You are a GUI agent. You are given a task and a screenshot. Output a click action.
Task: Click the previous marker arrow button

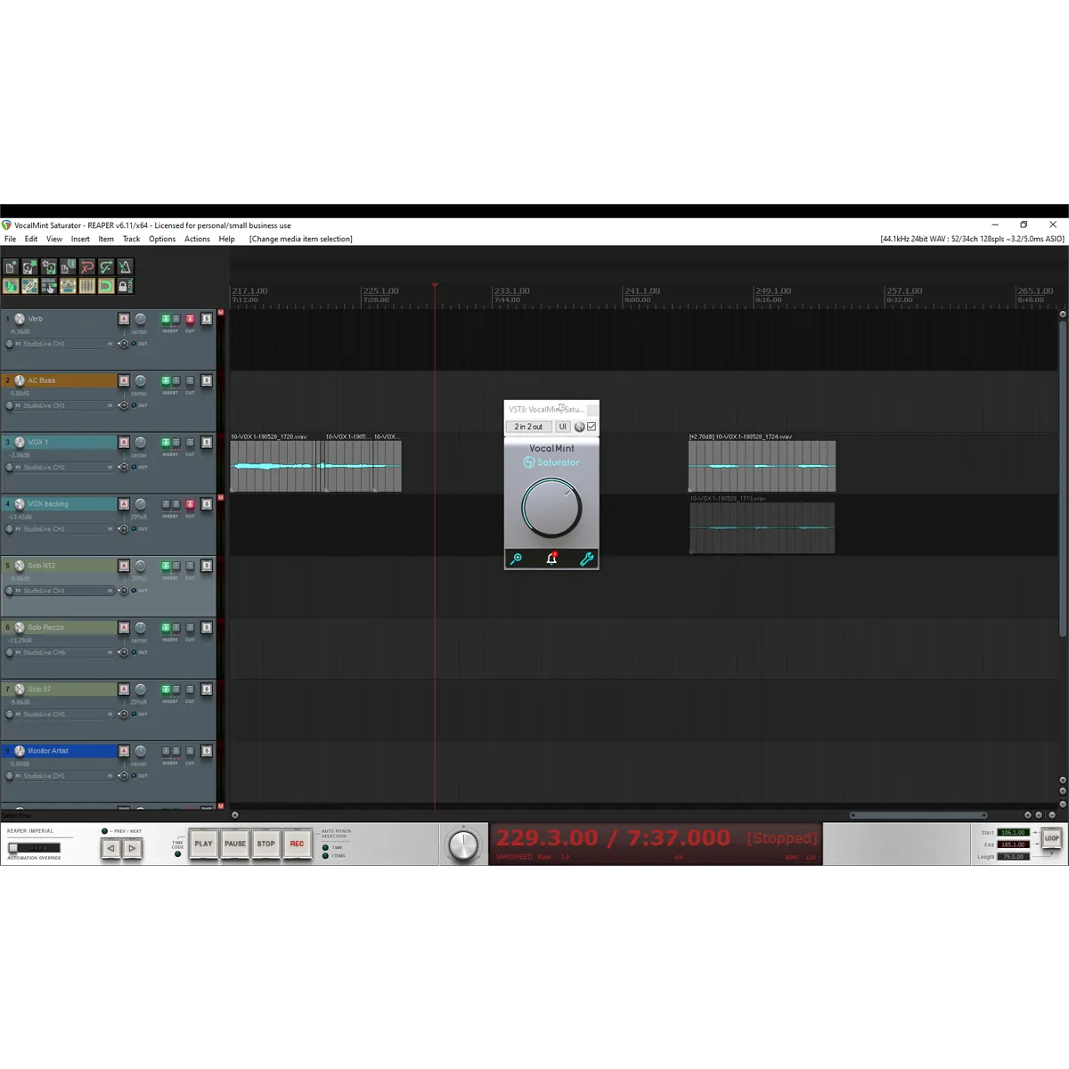[110, 848]
